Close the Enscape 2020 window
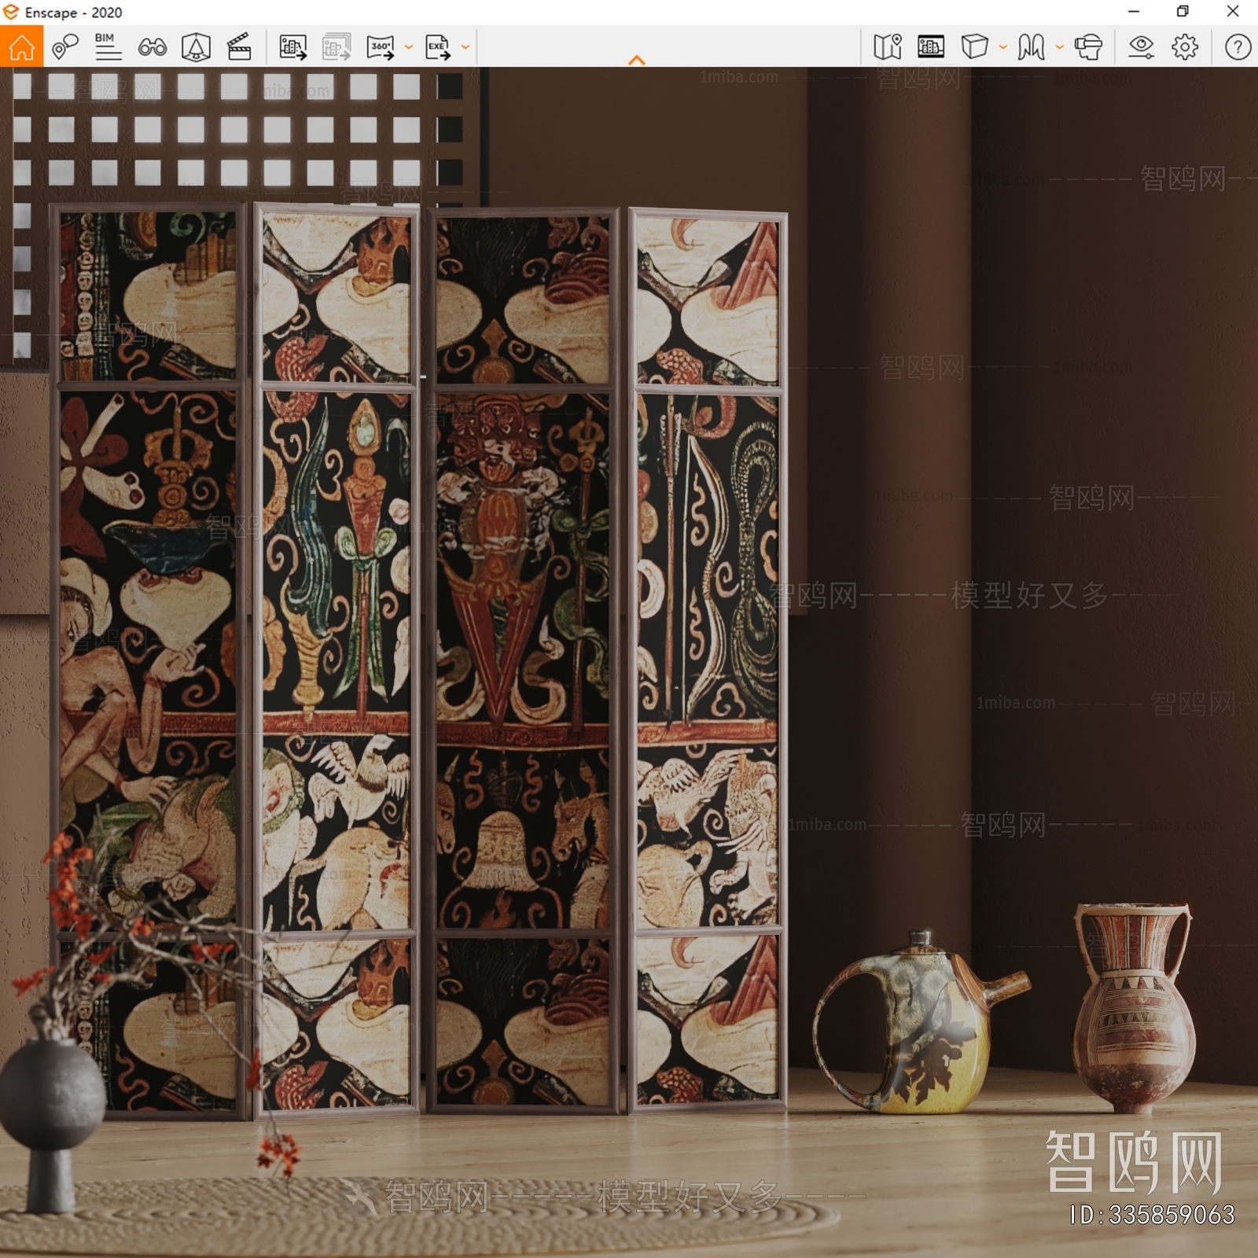The width and height of the screenshot is (1258, 1258). click(x=1233, y=12)
